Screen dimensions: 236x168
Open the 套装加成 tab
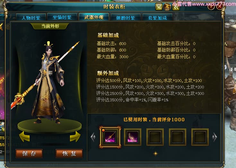[157, 18]
